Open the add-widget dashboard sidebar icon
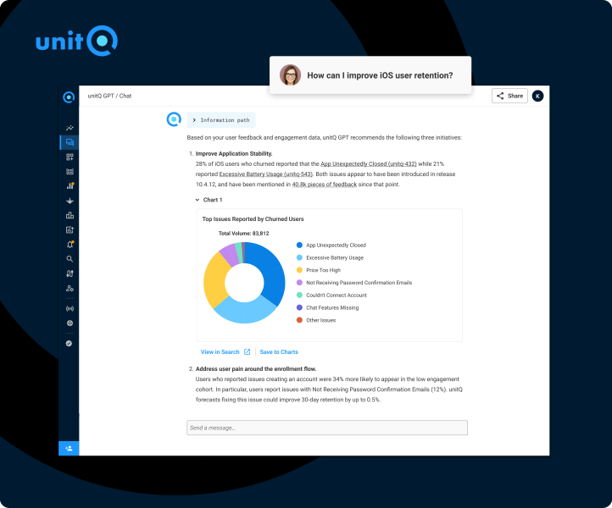This screenshot has height=508, width=612. point(70,157)
